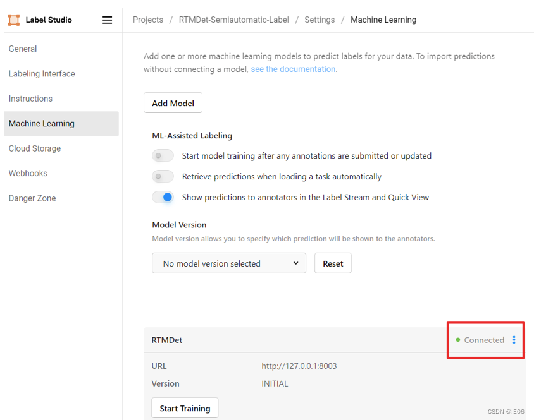Enable retrieve predictions when loading task

tap(163, 176)
